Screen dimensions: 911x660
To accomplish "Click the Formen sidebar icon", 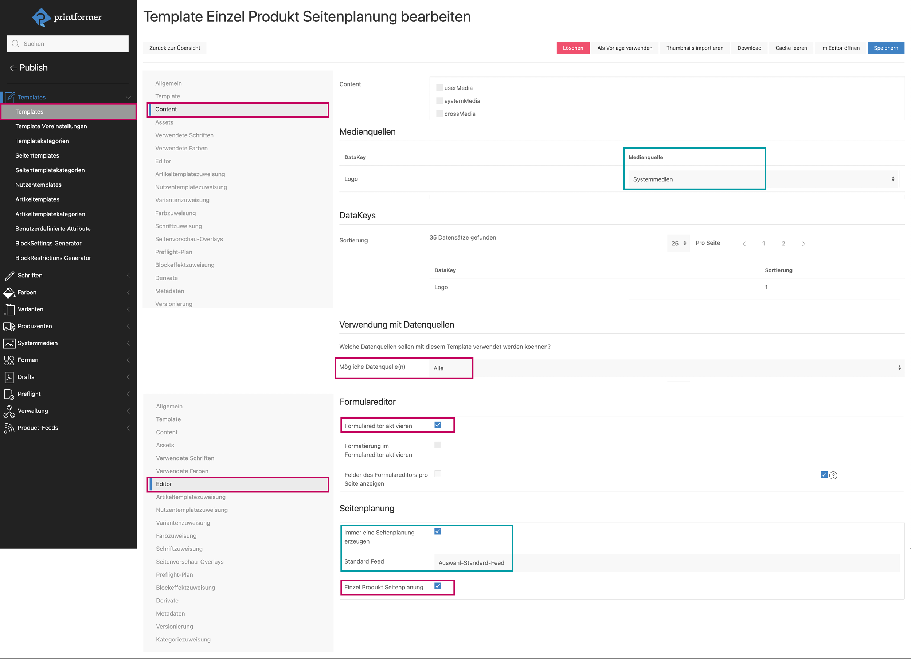I will 9,360.
